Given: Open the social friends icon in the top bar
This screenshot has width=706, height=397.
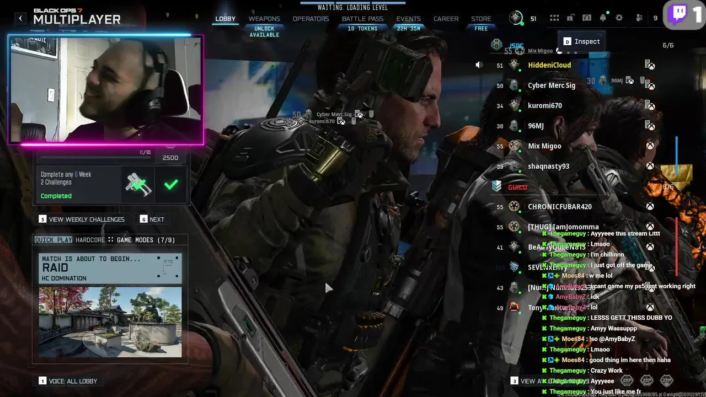Looking at the screenshot, I should pos(639,18).
